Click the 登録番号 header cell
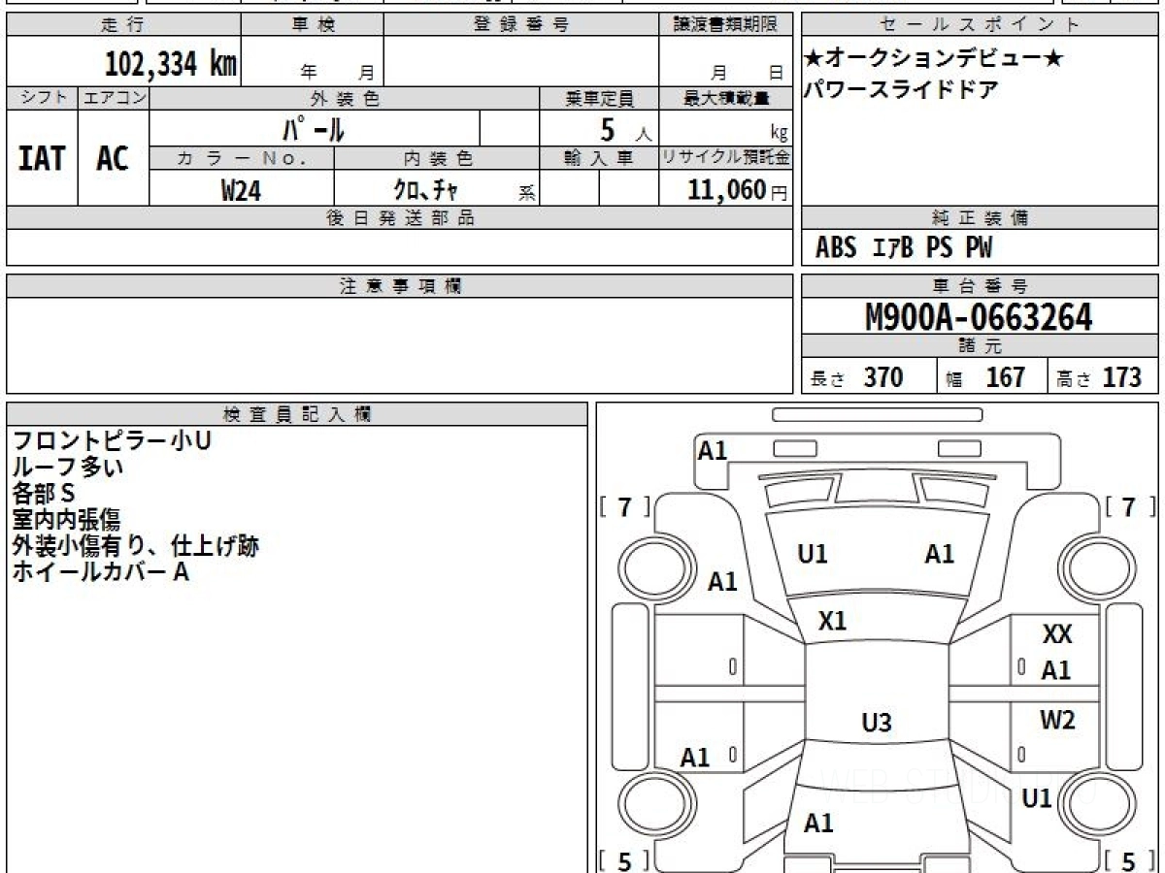The width and height of the screenshot is (1165, 873). point(521,25)
